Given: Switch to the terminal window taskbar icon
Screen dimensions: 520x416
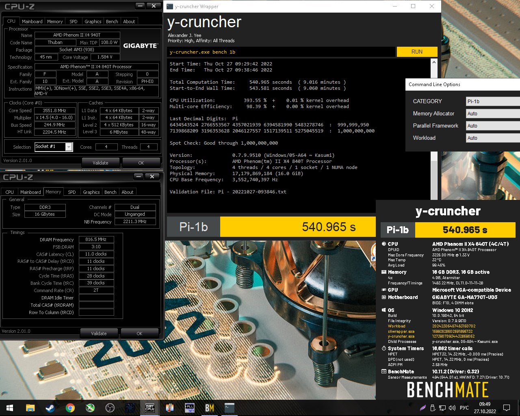Looking at the screenshot, I should (x=230, y=408).
